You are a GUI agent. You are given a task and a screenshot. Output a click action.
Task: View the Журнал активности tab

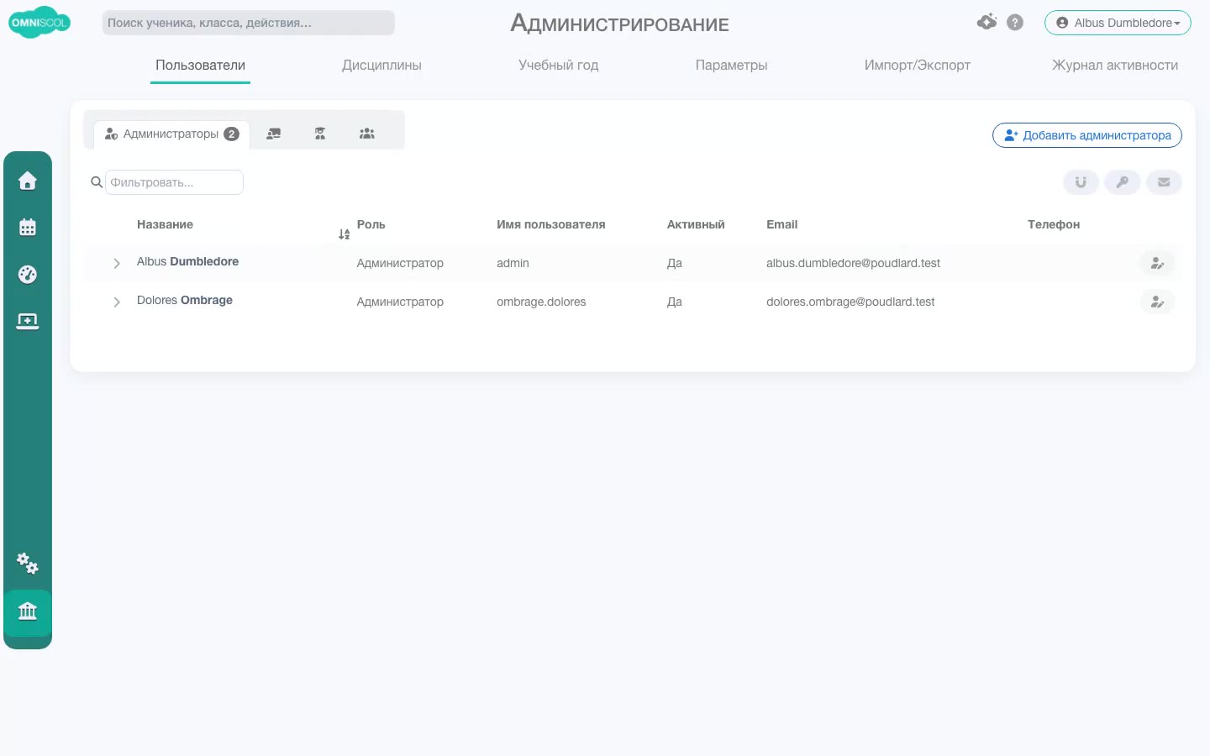pyautogui.click(x=1115, y=66)
